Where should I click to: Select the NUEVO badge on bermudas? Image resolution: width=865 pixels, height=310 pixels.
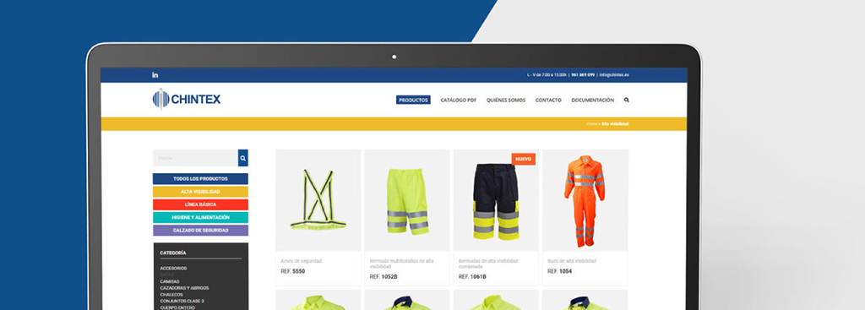pyautogui.click(x=523, y=159)
